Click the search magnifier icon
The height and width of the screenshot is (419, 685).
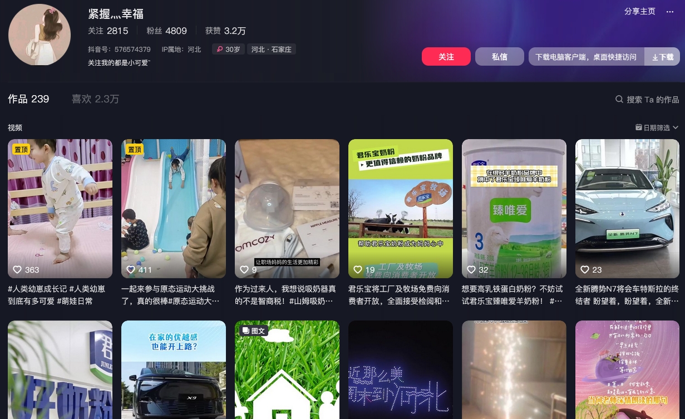pos(619,99)
